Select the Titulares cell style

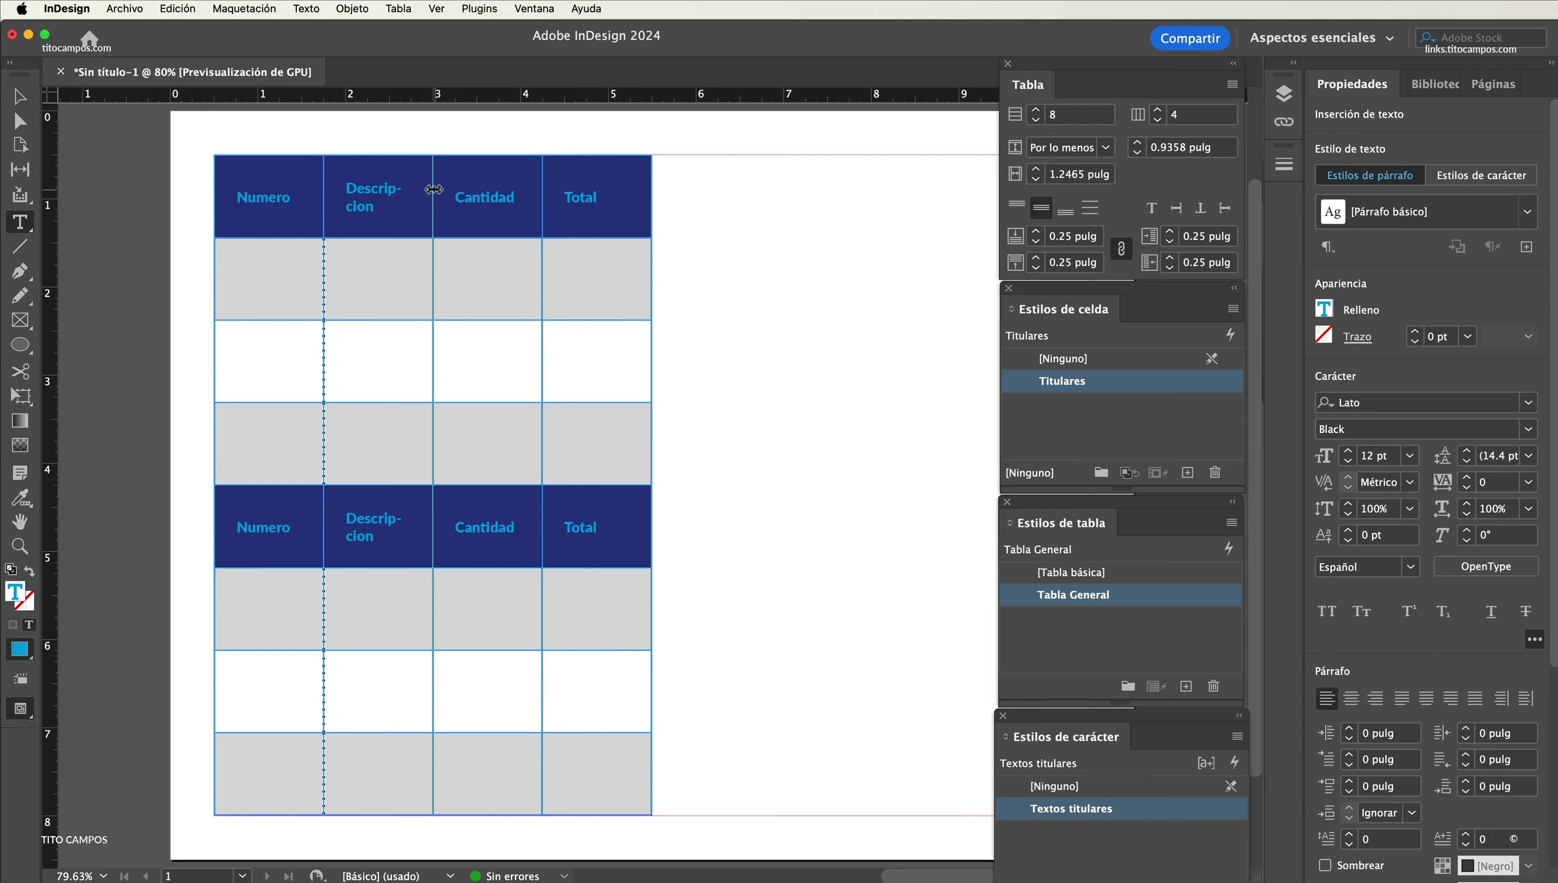click(1121, 381)
